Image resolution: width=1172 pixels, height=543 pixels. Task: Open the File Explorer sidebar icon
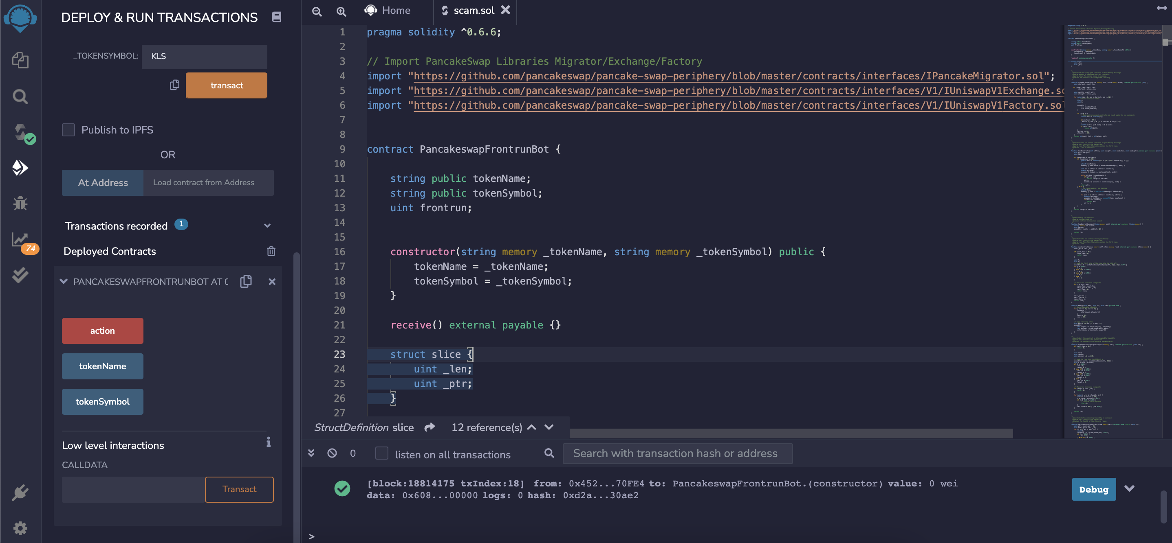coord(20,60)
